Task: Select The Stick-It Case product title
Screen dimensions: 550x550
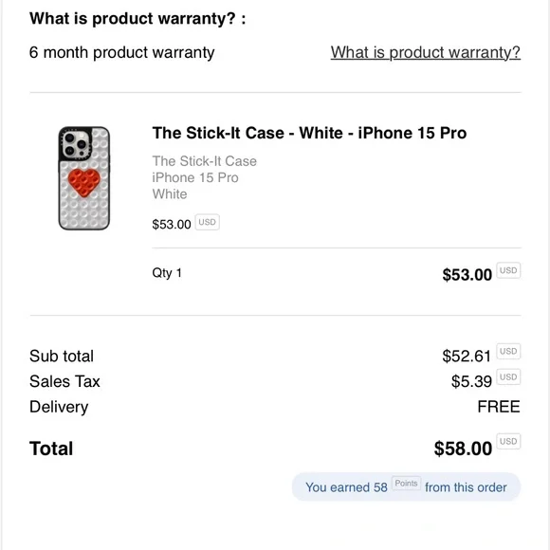Action: point(309,133)
